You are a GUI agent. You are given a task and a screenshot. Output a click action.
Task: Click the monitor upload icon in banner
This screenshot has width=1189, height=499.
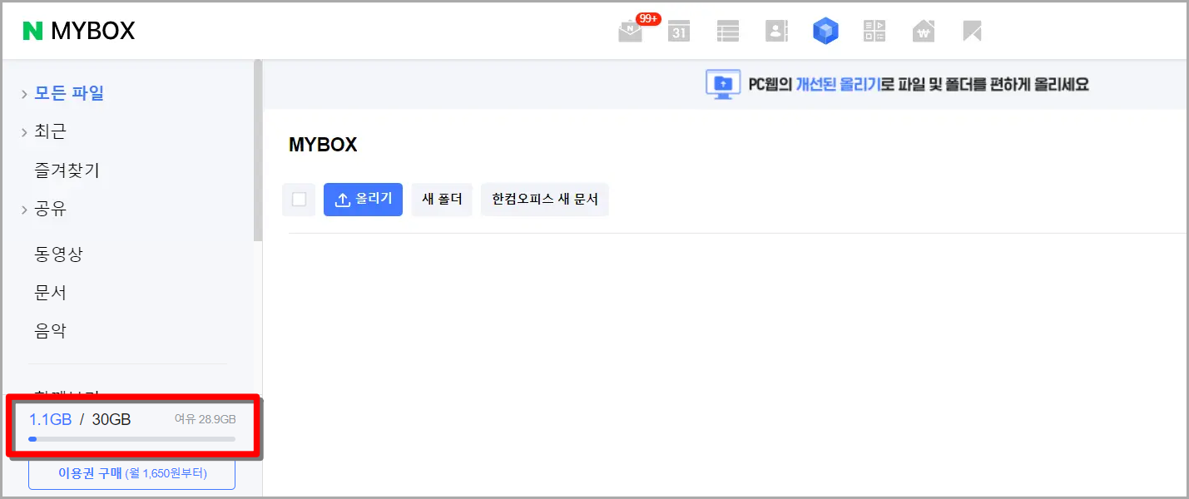click(723, 84)
